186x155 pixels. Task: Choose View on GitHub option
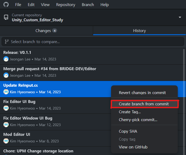144,147
